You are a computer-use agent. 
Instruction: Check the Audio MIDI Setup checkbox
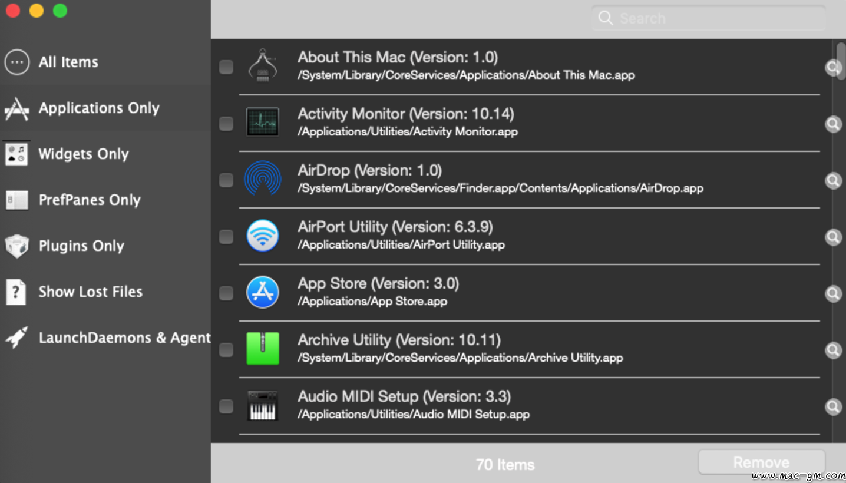tap(226, 406)
